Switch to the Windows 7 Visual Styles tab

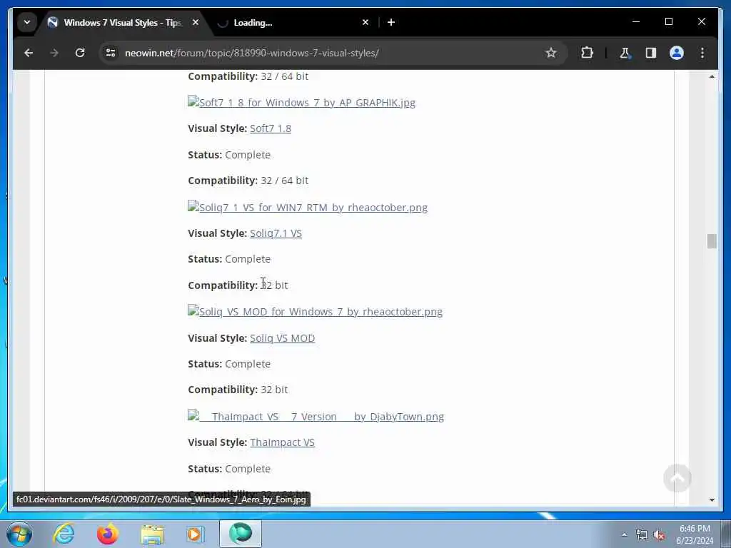tap(122, 22)
